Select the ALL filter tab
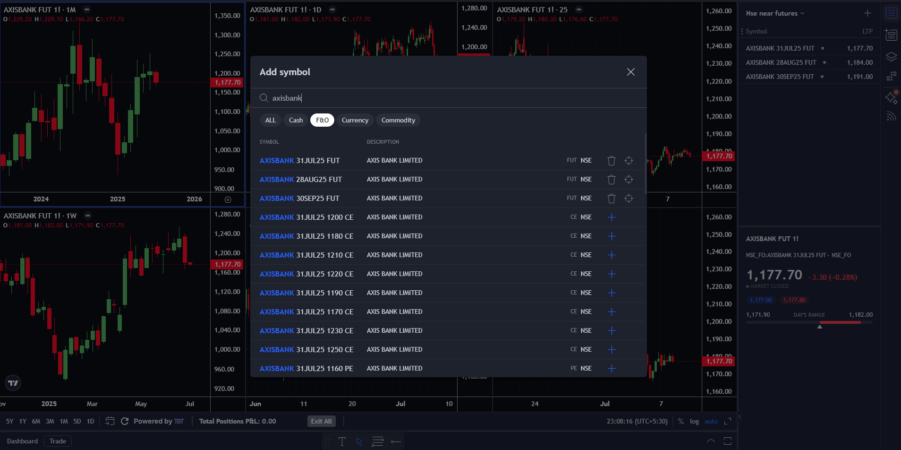 pos(271,120)
